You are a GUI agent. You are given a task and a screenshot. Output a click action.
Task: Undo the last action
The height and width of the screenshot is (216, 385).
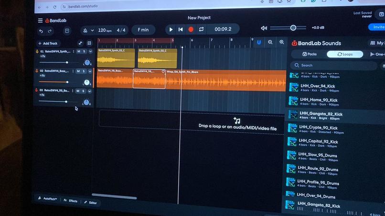tap(41, 31)
